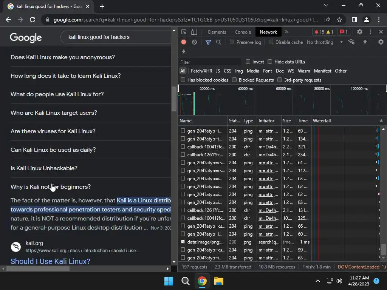Image resolution: width=387 pixels, height=290 pixels.
Task: Click Import HAR file upload icon
Action: coord(365,42)
